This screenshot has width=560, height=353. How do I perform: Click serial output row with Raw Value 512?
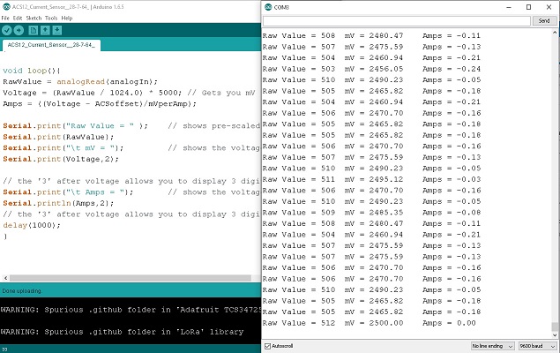pos(369,323)
